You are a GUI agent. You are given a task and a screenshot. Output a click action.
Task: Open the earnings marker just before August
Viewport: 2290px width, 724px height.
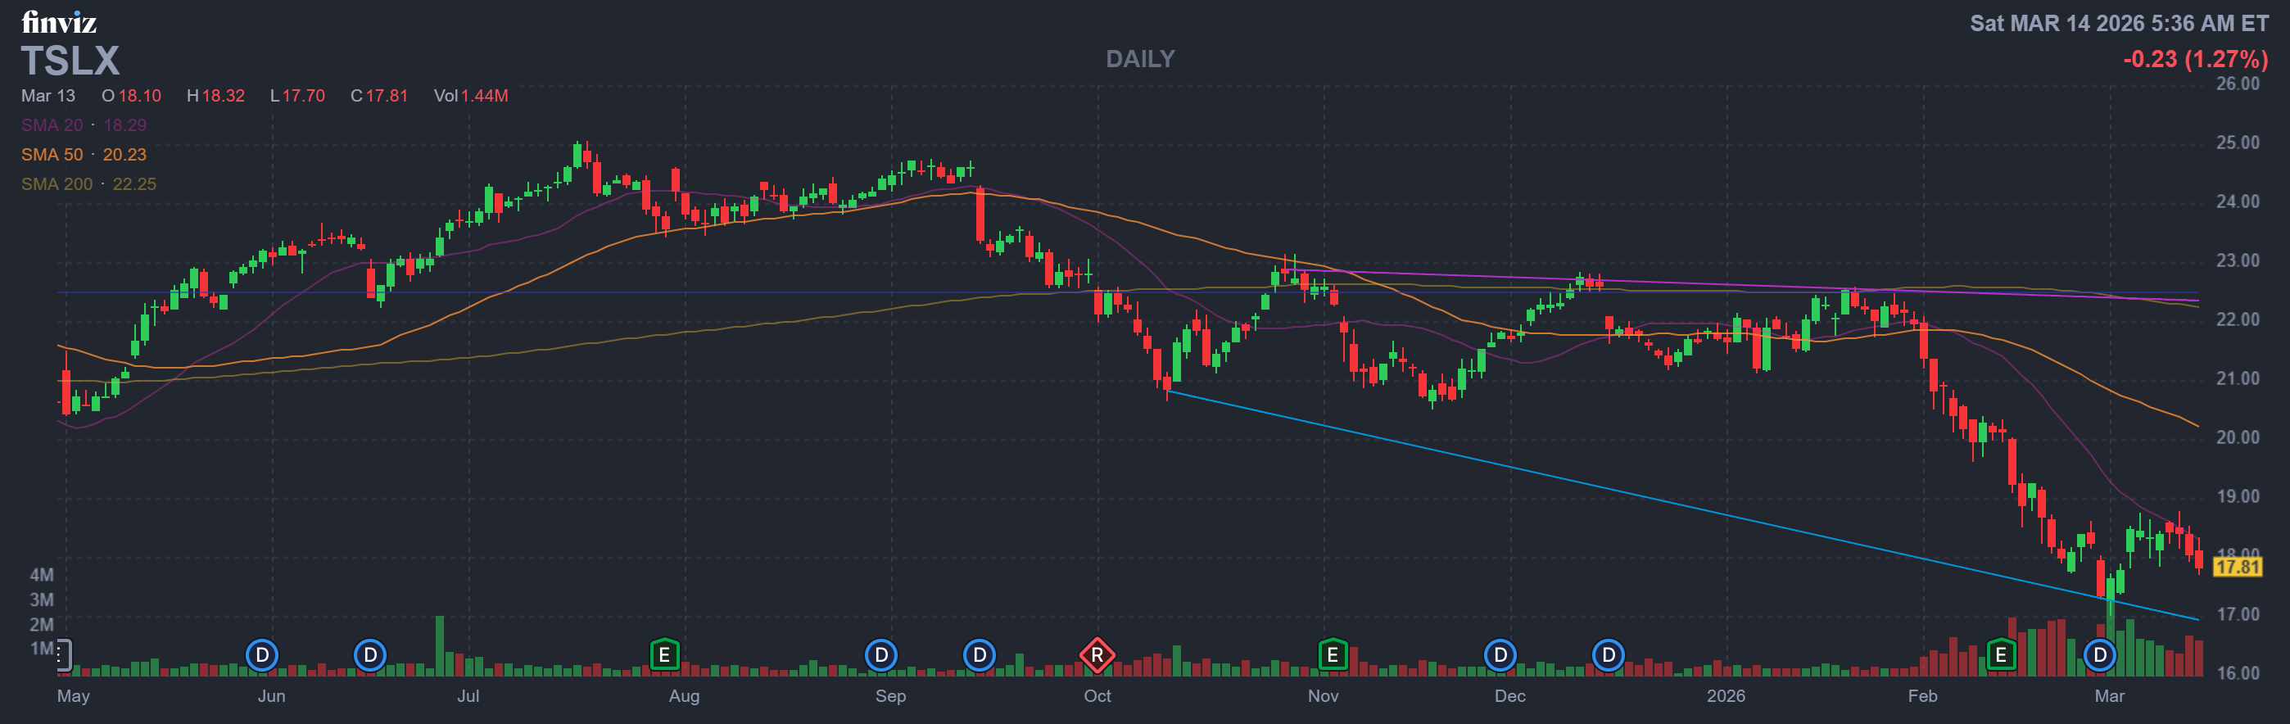point(664,655)
